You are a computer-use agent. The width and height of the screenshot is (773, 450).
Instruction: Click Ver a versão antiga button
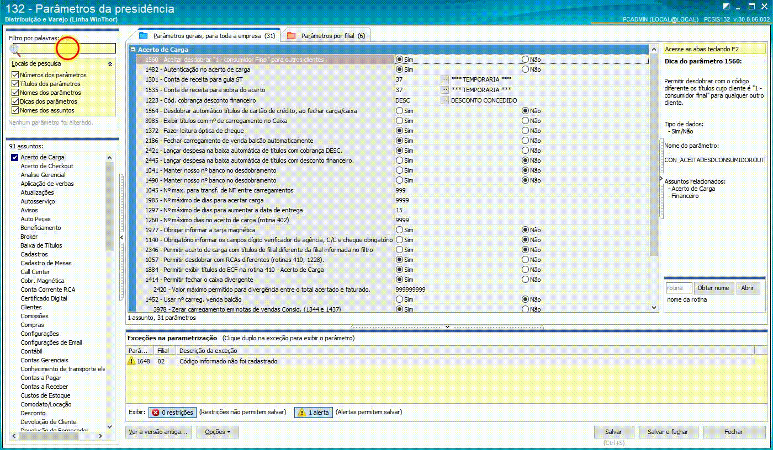pyautogui.click(x=160, y=432)
